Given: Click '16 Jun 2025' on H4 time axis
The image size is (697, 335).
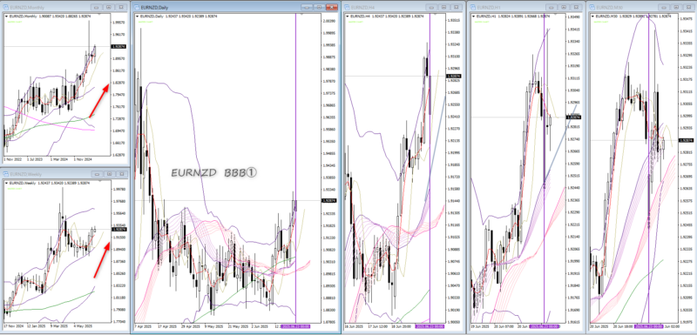Looking at the screenshot, I should [354, 326].
